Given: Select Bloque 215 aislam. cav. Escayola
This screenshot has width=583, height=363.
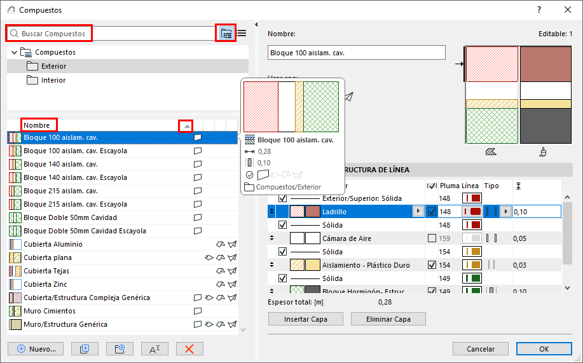Looking at the screenshot, I should [122, 204].
